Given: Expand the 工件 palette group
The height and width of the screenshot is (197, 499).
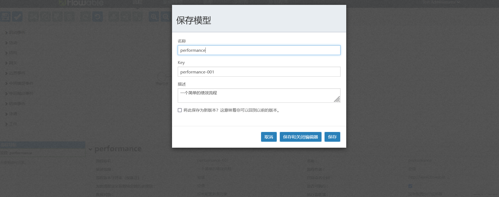Looking at the screenshot, I should coord(11,124).
